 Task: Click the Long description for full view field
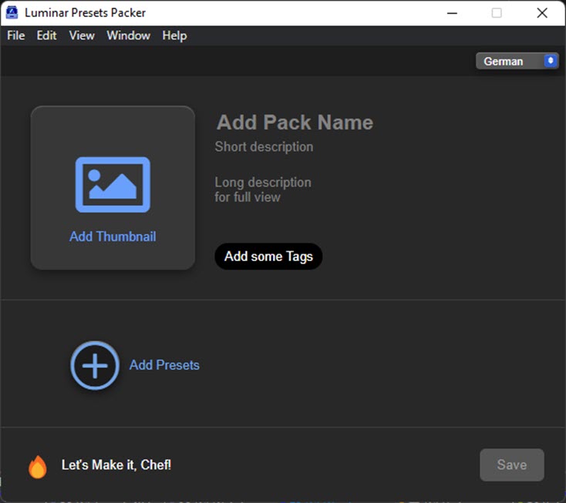pyautogui.click(x=263, y=189)
